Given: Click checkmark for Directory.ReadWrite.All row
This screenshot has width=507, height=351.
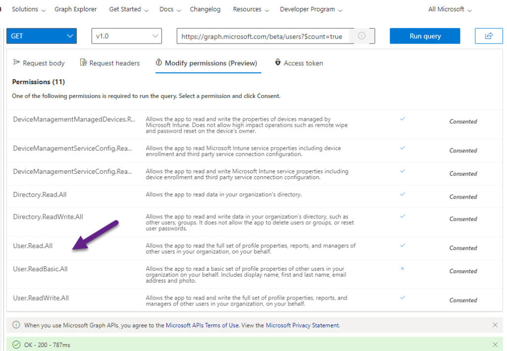Looking at the screenshot, I should click(403, 216).
